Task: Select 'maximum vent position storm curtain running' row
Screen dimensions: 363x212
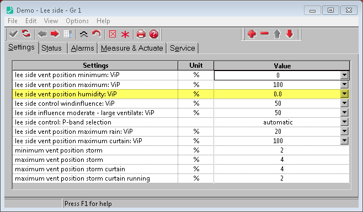Action: click(x=181, y=178)
